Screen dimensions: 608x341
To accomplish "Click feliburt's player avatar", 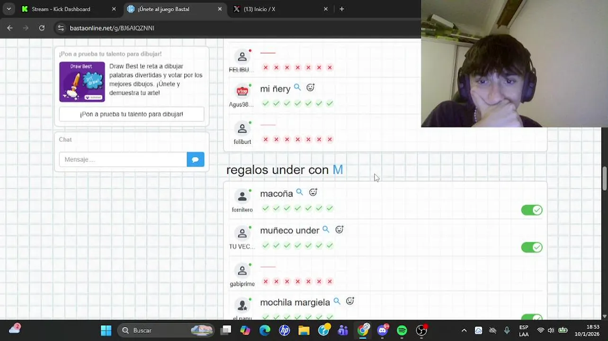I will point(242,128).
